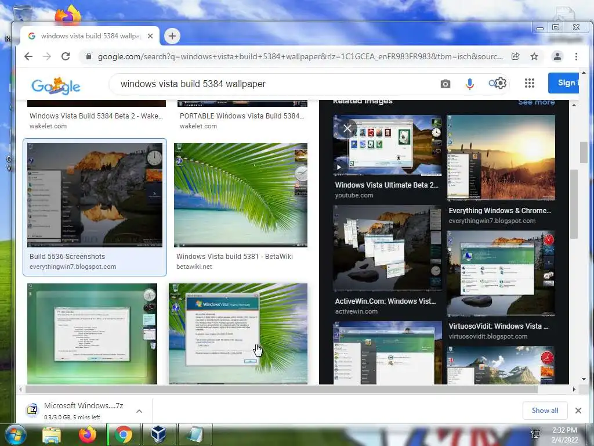
Task: Open the Firefox desktop shortcut
Action: tap(68, 16)
